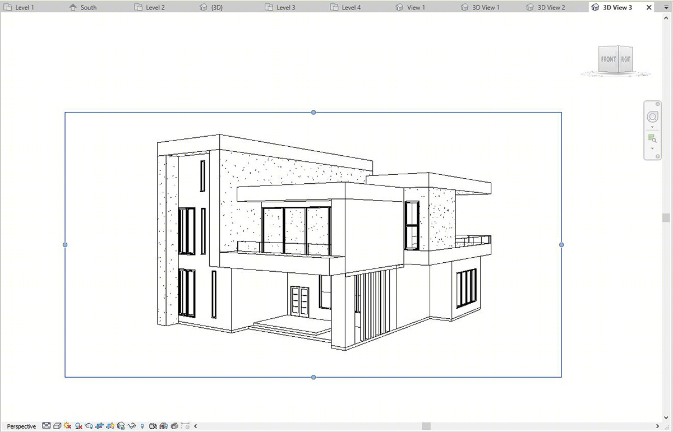Viewport: 673px width, 432px height.
Task: Click the Perspective label in view control bar
Action: 21,426
